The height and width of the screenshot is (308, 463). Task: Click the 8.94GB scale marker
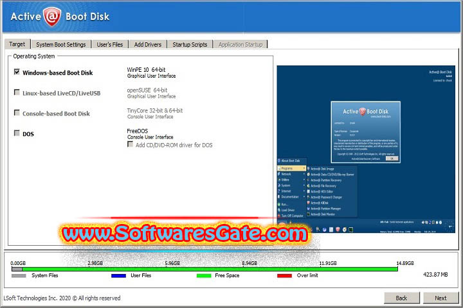click(250, 263)
